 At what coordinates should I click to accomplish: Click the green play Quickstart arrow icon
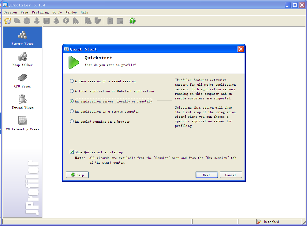(74, 62)
